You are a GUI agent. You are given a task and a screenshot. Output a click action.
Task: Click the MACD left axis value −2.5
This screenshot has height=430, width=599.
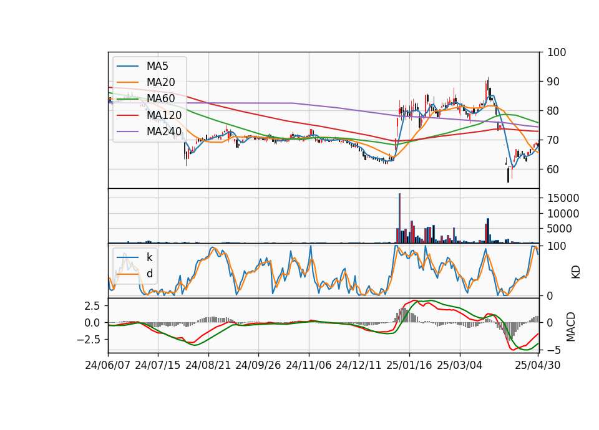coord(89,339)
